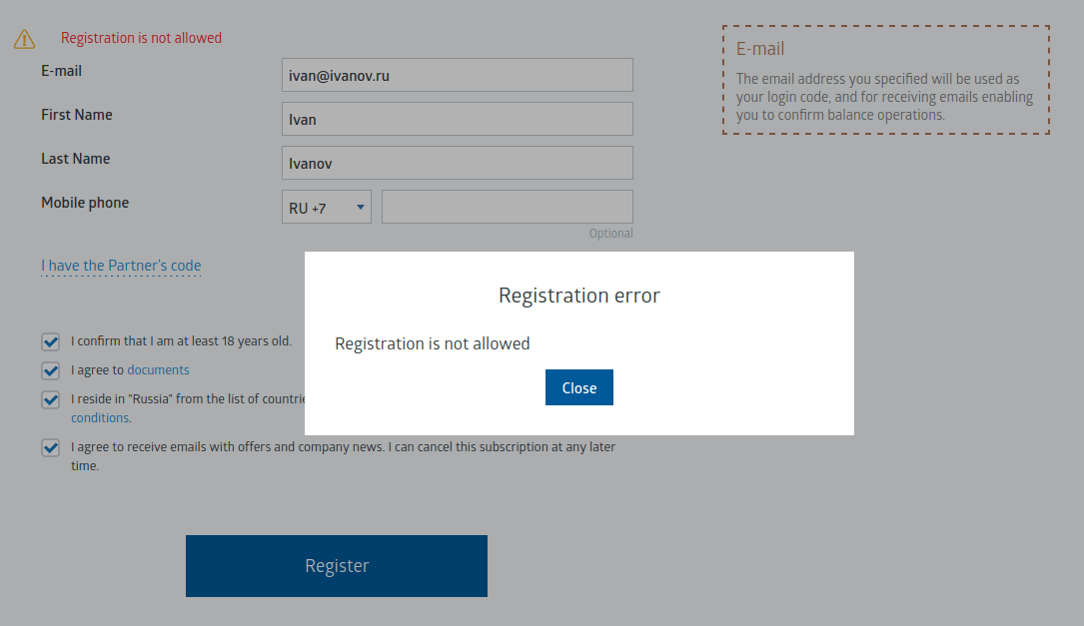Close the Registration error dialog
The width and height of the screenshot is (1084, 626).
tap(579, 387)
